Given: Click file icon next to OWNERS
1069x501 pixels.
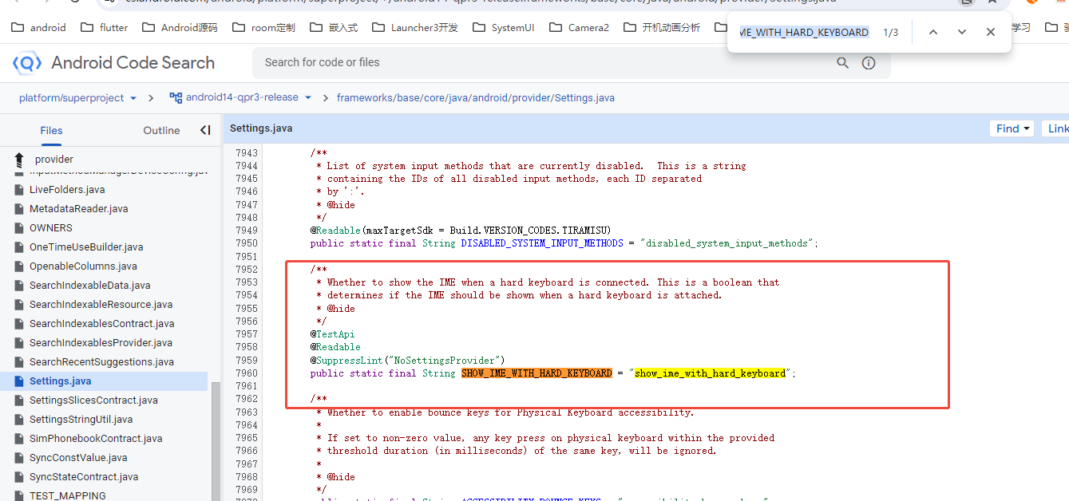Looking at the screenshot, I should tap(19, 228).
